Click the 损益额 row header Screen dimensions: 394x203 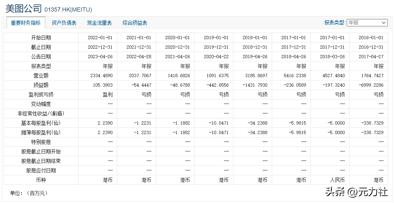(x=41, y=85)
